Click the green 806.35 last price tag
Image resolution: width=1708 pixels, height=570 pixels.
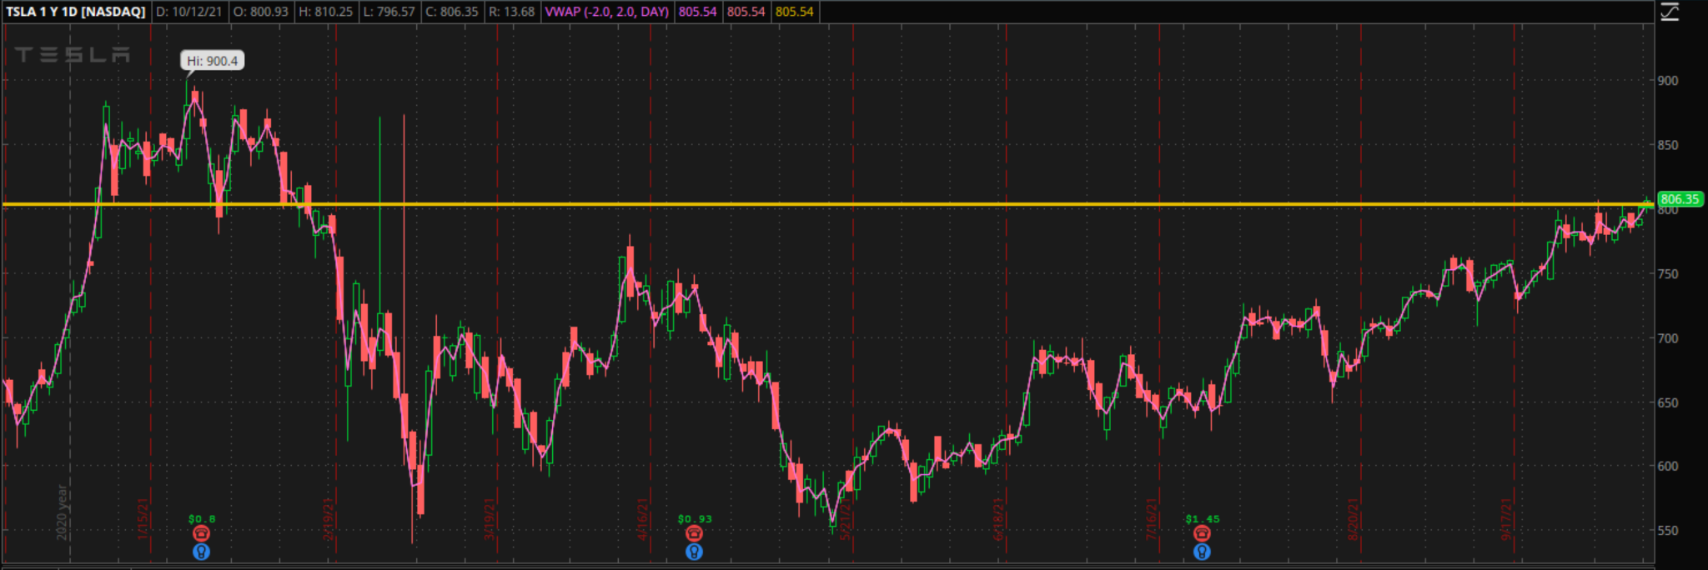coord(1680,199)
